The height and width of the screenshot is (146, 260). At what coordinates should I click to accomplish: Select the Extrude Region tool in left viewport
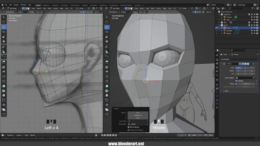(4, 62)
